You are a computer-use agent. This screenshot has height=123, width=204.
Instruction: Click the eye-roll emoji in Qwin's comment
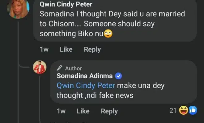[x=108, y=33]
